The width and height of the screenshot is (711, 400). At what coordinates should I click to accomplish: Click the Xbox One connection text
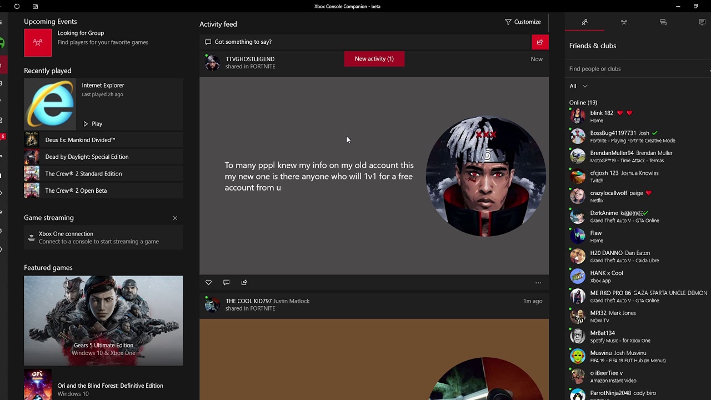66,234
